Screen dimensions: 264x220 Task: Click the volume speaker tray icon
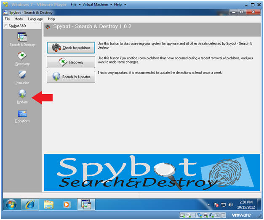[230, 205]
